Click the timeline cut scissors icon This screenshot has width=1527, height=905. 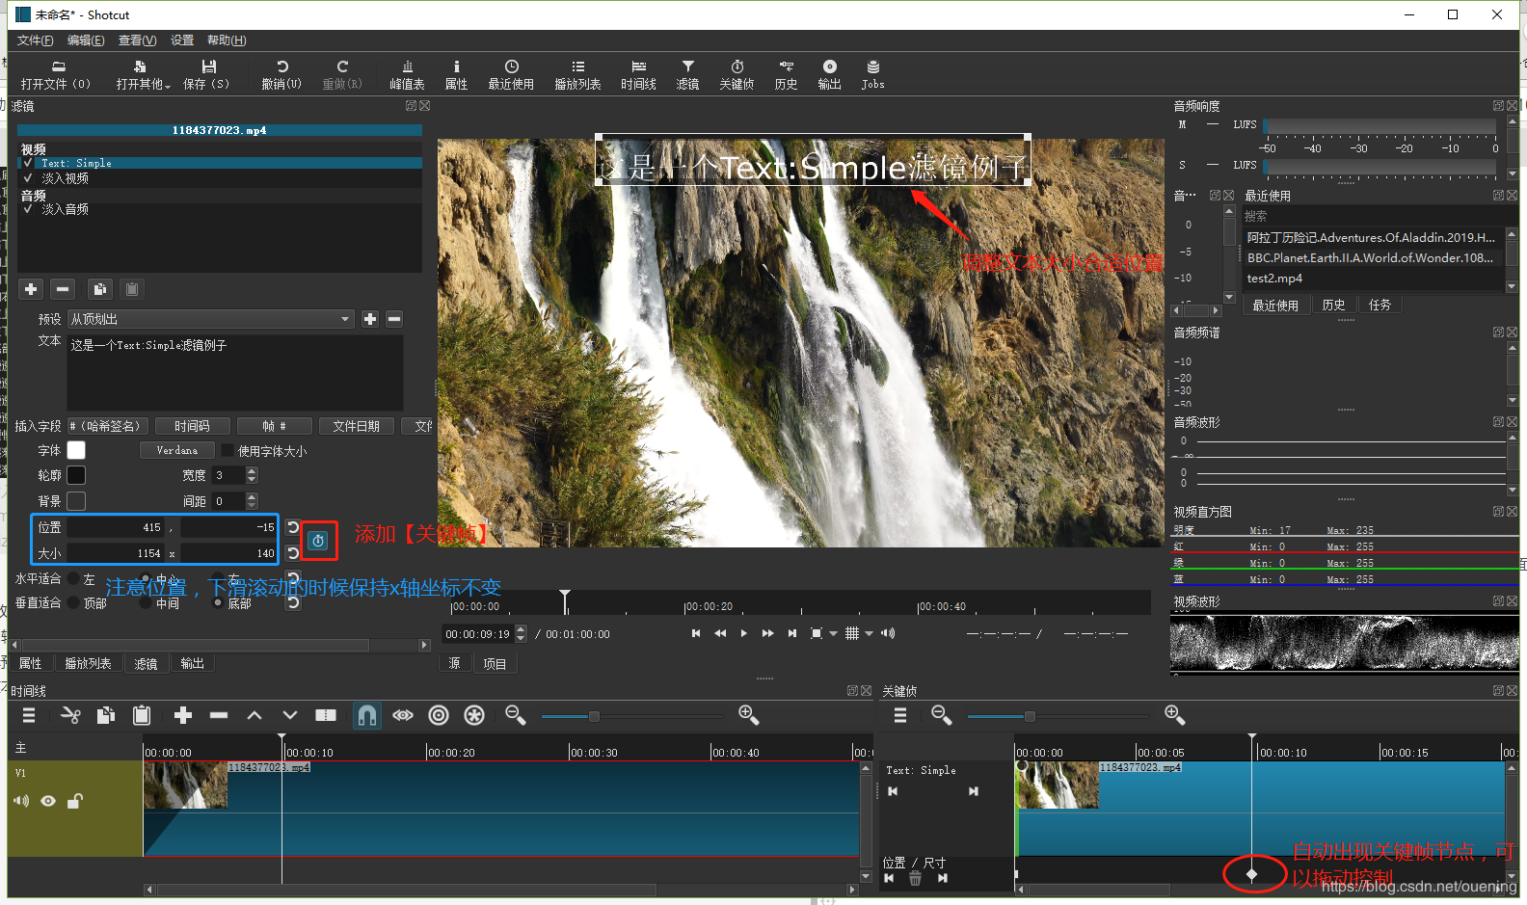(x=70, y=715)
